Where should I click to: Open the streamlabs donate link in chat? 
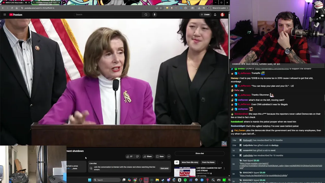pos(271,69)
